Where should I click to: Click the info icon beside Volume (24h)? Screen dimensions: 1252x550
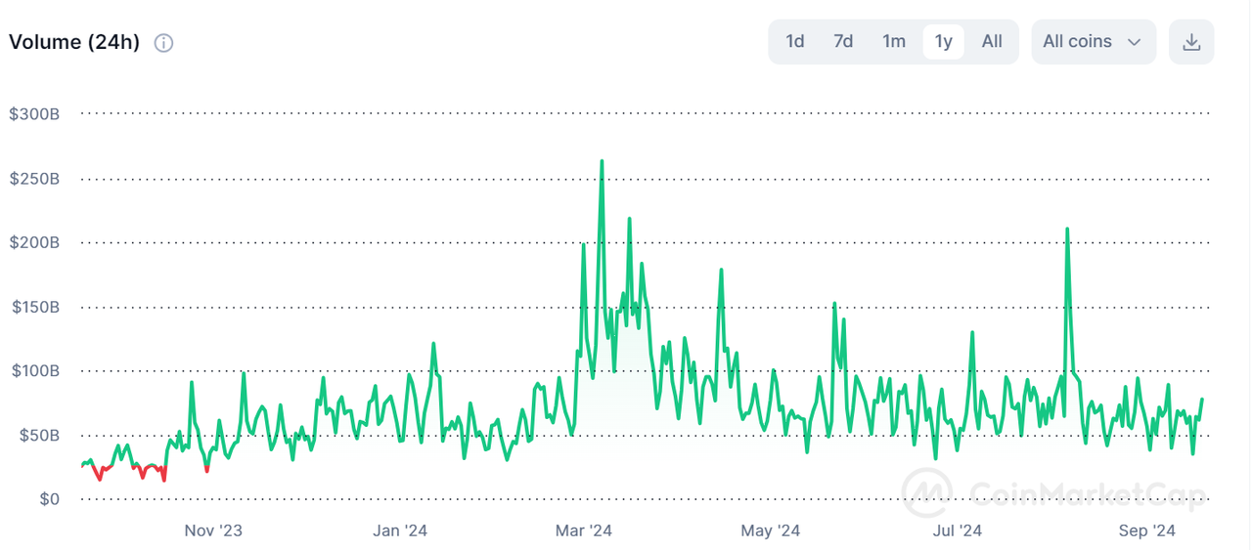click(164, 43)
